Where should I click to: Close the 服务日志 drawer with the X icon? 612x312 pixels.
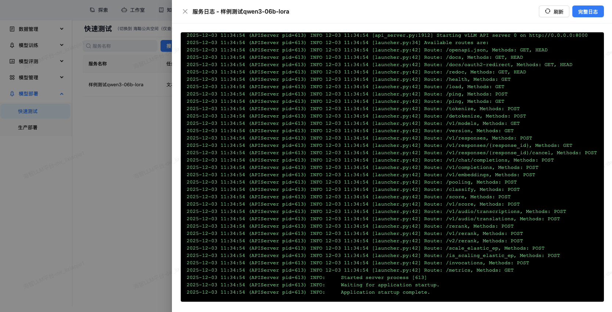tap(185, 11)
